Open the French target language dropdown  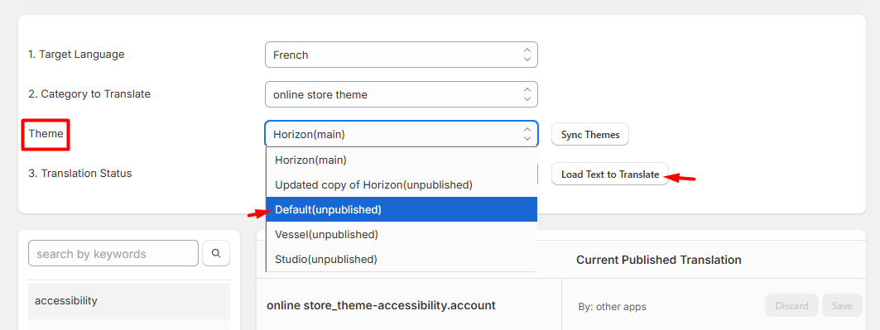402,55
